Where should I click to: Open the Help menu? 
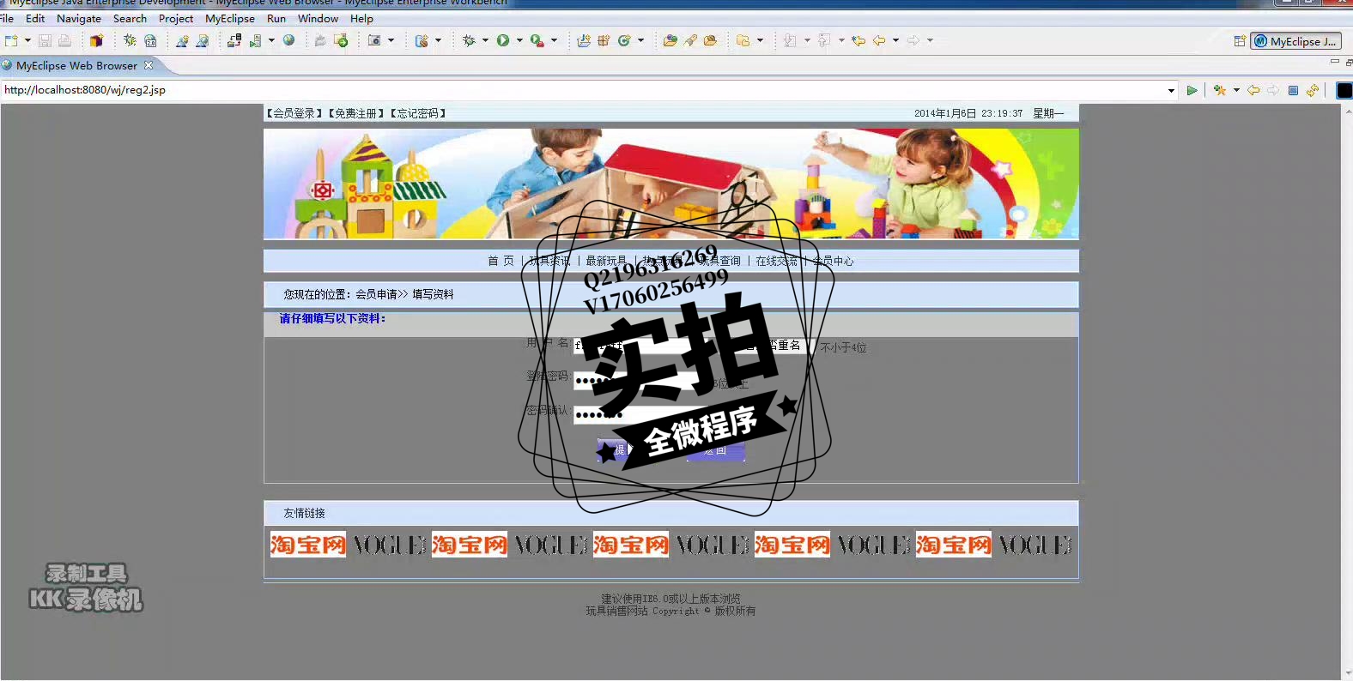coord(361,18)
